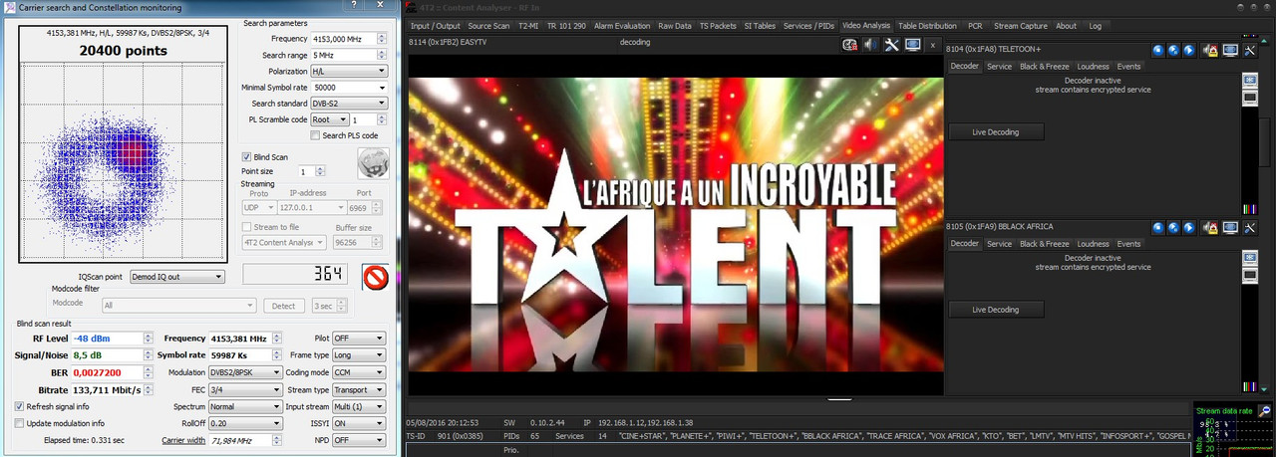Select the TELETOON+ Black & Freeze tab

(1044, 66)
